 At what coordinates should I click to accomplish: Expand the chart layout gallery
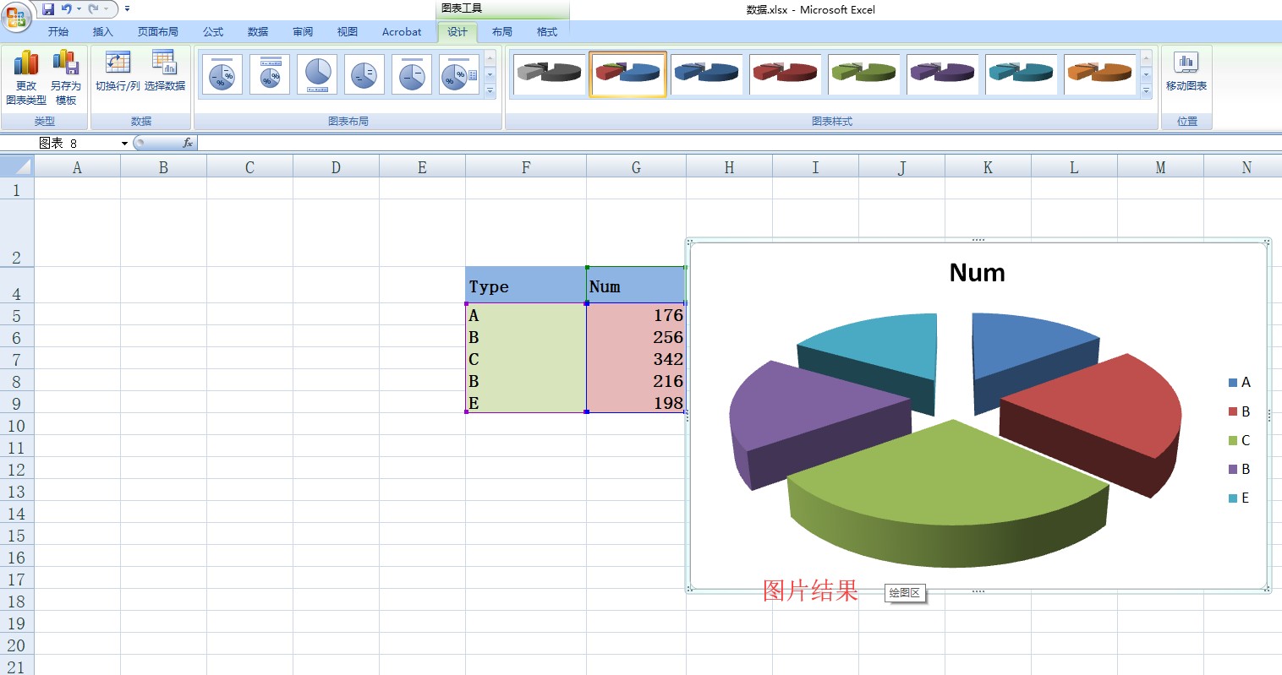[x=490, y=90]
